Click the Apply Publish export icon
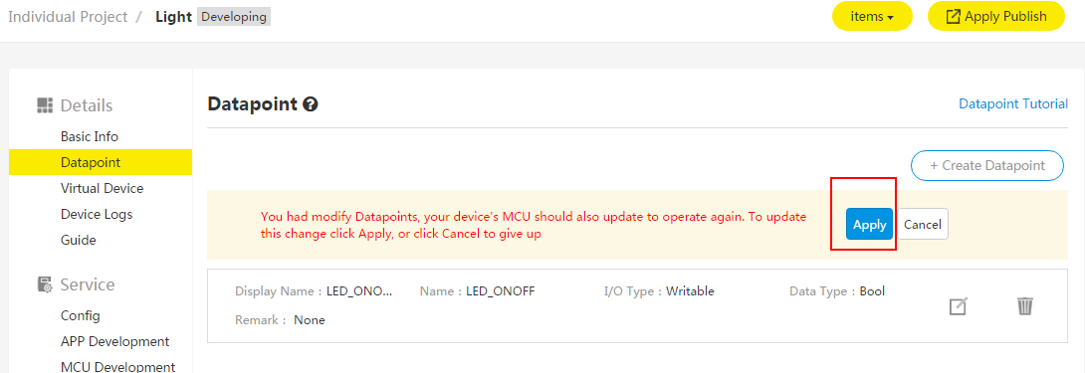 pyautogui.click(x=953, y=17)
